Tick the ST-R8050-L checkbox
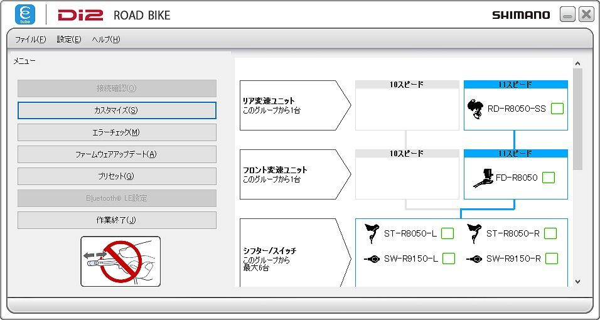Viewport: 600px width, 320px height. tap(447, 233)
